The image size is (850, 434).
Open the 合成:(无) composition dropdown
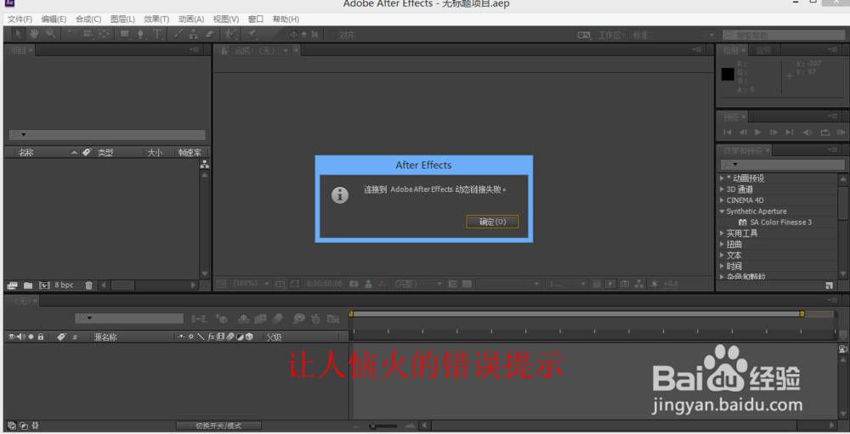pos(262,50)
